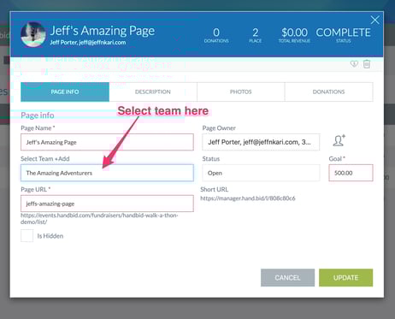Click the +Add team link

click(62, 158)
